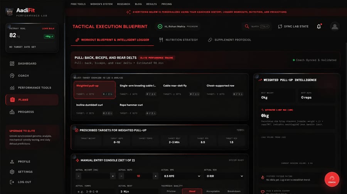Image resolution: width=347 pixels, height=194 pixels.
Task: Select Single-arm kneeling cable exercise card
Action: pos(138,90)
